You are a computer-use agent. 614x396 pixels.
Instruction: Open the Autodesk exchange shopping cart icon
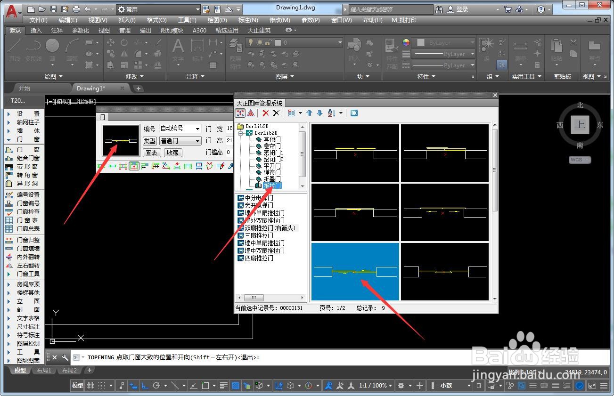pos(508,9)
